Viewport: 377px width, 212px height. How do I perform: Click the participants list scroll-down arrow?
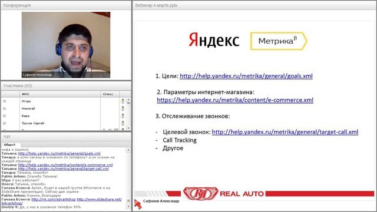click(128, 128)
